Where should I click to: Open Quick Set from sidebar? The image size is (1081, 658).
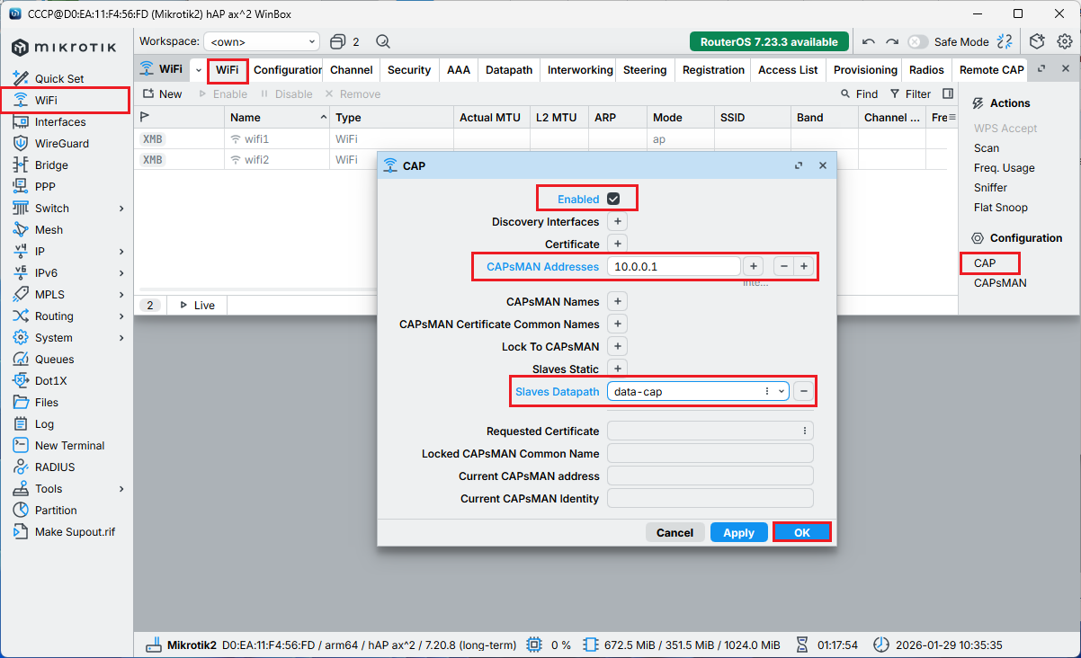59,78
